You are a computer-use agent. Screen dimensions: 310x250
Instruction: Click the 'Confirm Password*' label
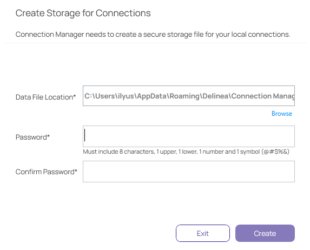click(47, 172)
